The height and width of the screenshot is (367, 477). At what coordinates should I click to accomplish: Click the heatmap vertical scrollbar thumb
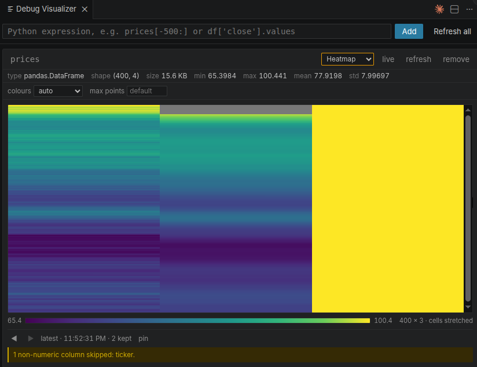[x=468, y=209]
